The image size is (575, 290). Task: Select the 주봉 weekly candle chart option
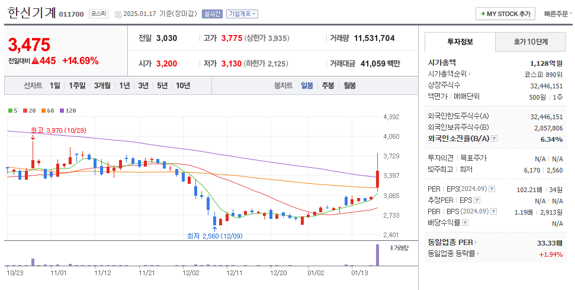pyautogui.click(x=328, y=85)
